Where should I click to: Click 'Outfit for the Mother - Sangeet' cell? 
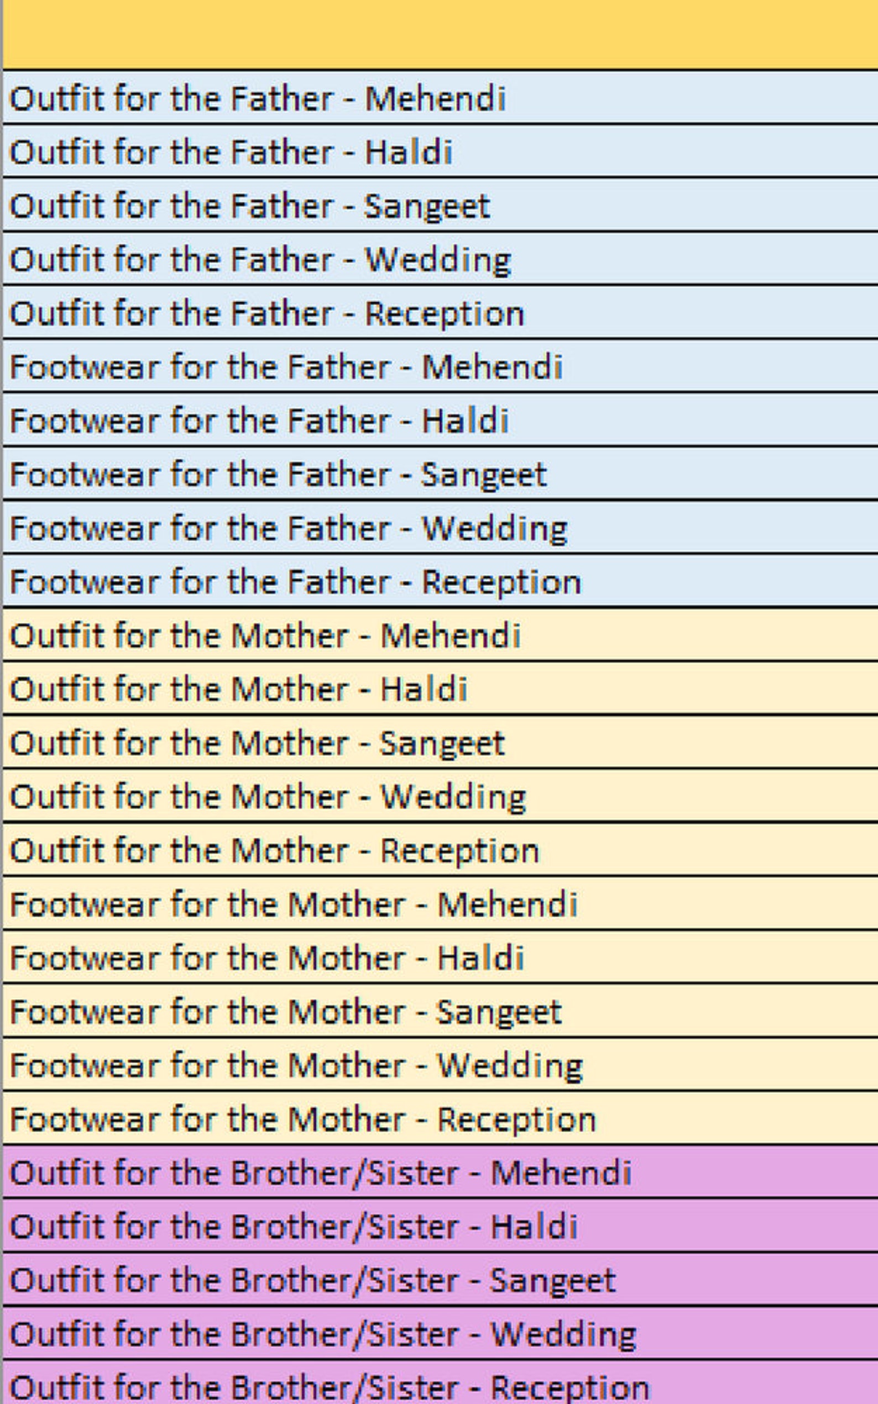440,743
